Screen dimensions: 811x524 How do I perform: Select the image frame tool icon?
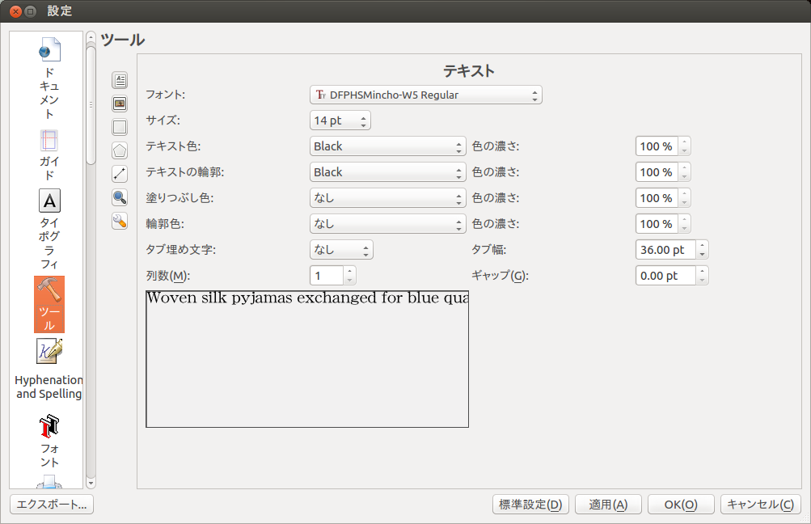tap(120, 104)
